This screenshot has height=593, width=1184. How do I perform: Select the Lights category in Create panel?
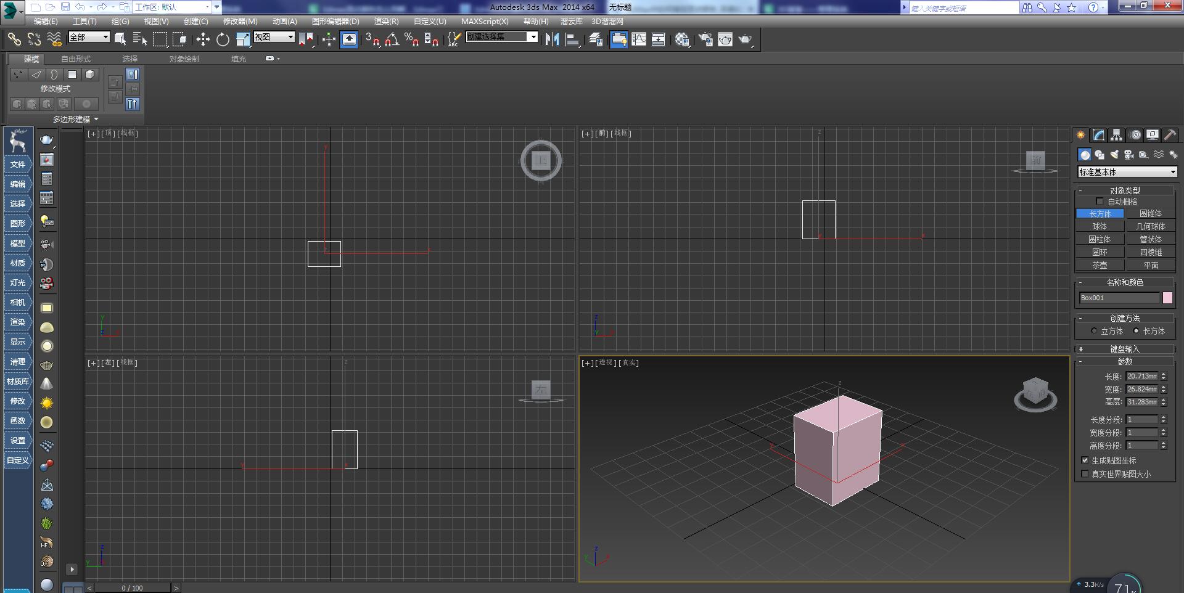coord(1114,155)
